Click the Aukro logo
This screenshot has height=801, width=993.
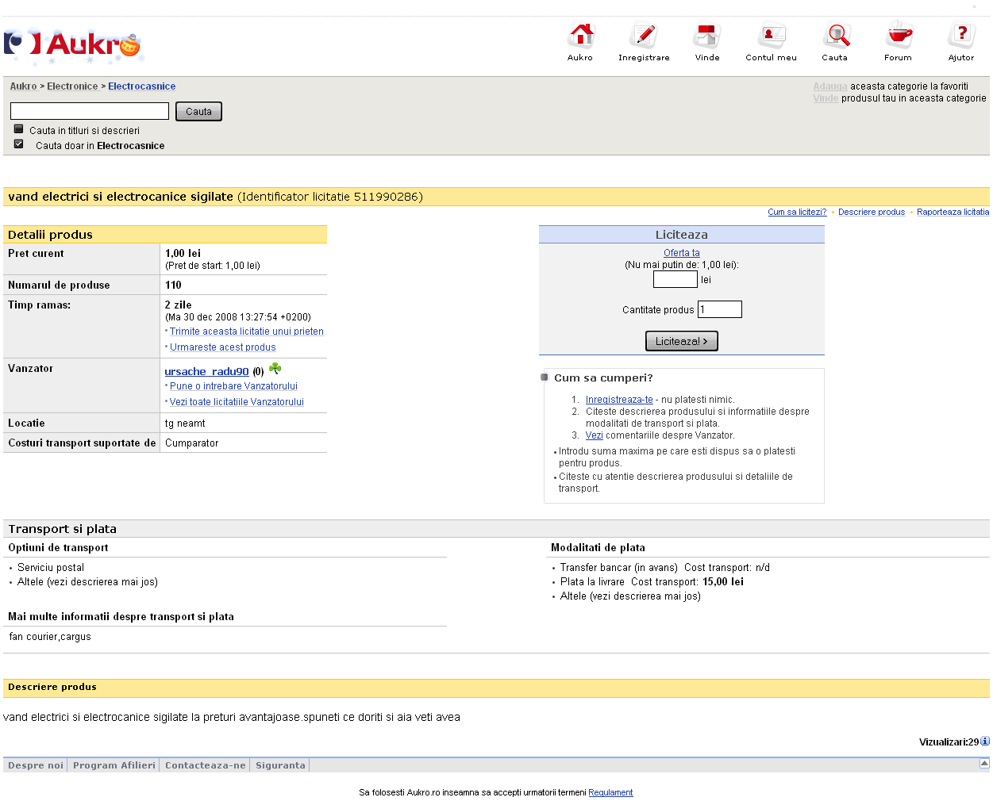[72, 46]
